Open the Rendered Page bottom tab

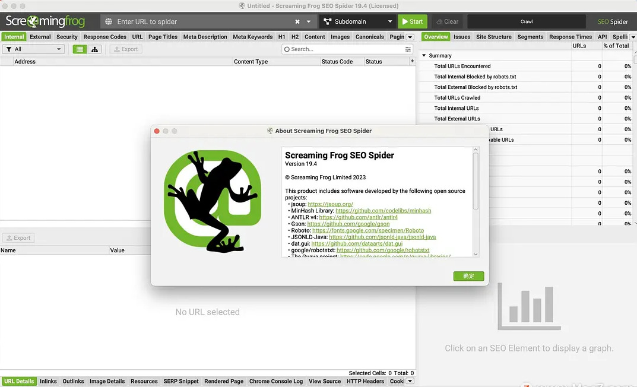(224, 381)
